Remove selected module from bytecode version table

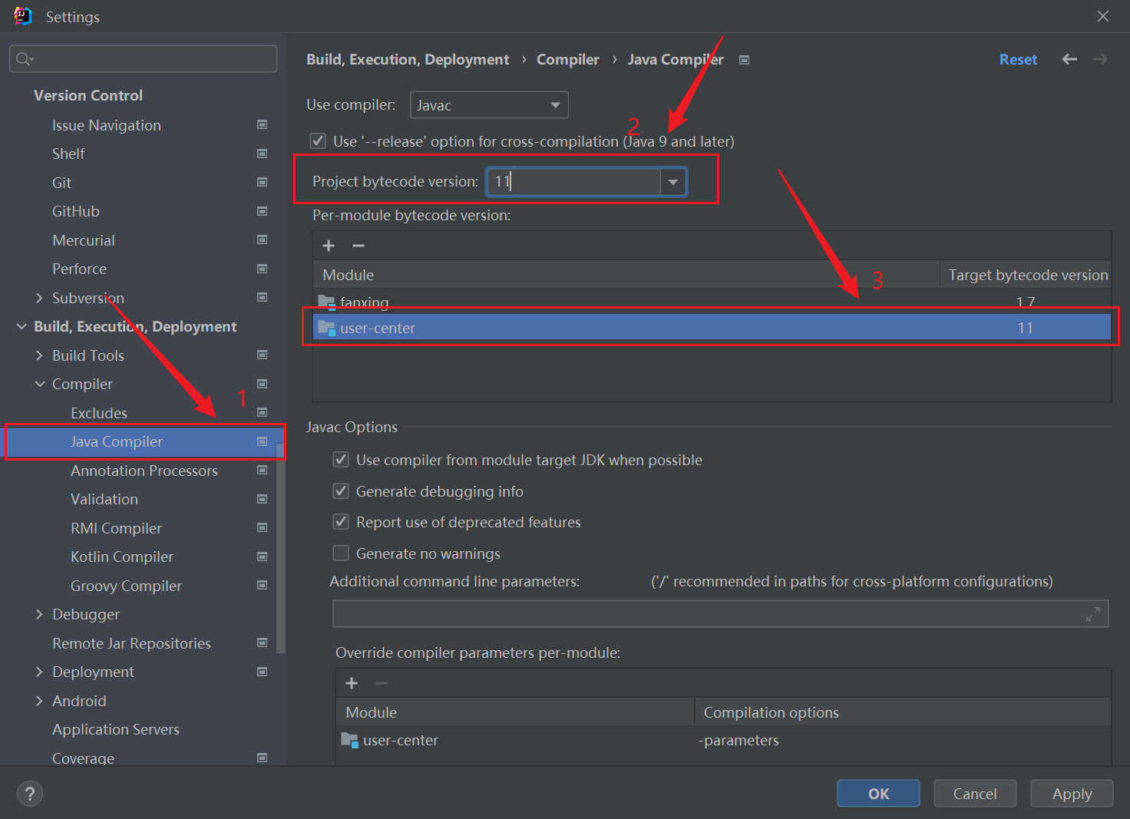(x=358, y=246)
